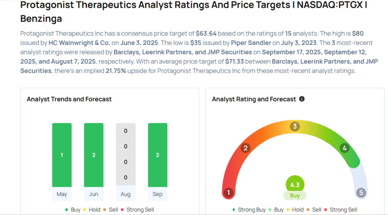The width and height of the screenshot is (388, 215).
Task: Click the Sep month label
Action: pyautogui.click(x=157, y=194)
